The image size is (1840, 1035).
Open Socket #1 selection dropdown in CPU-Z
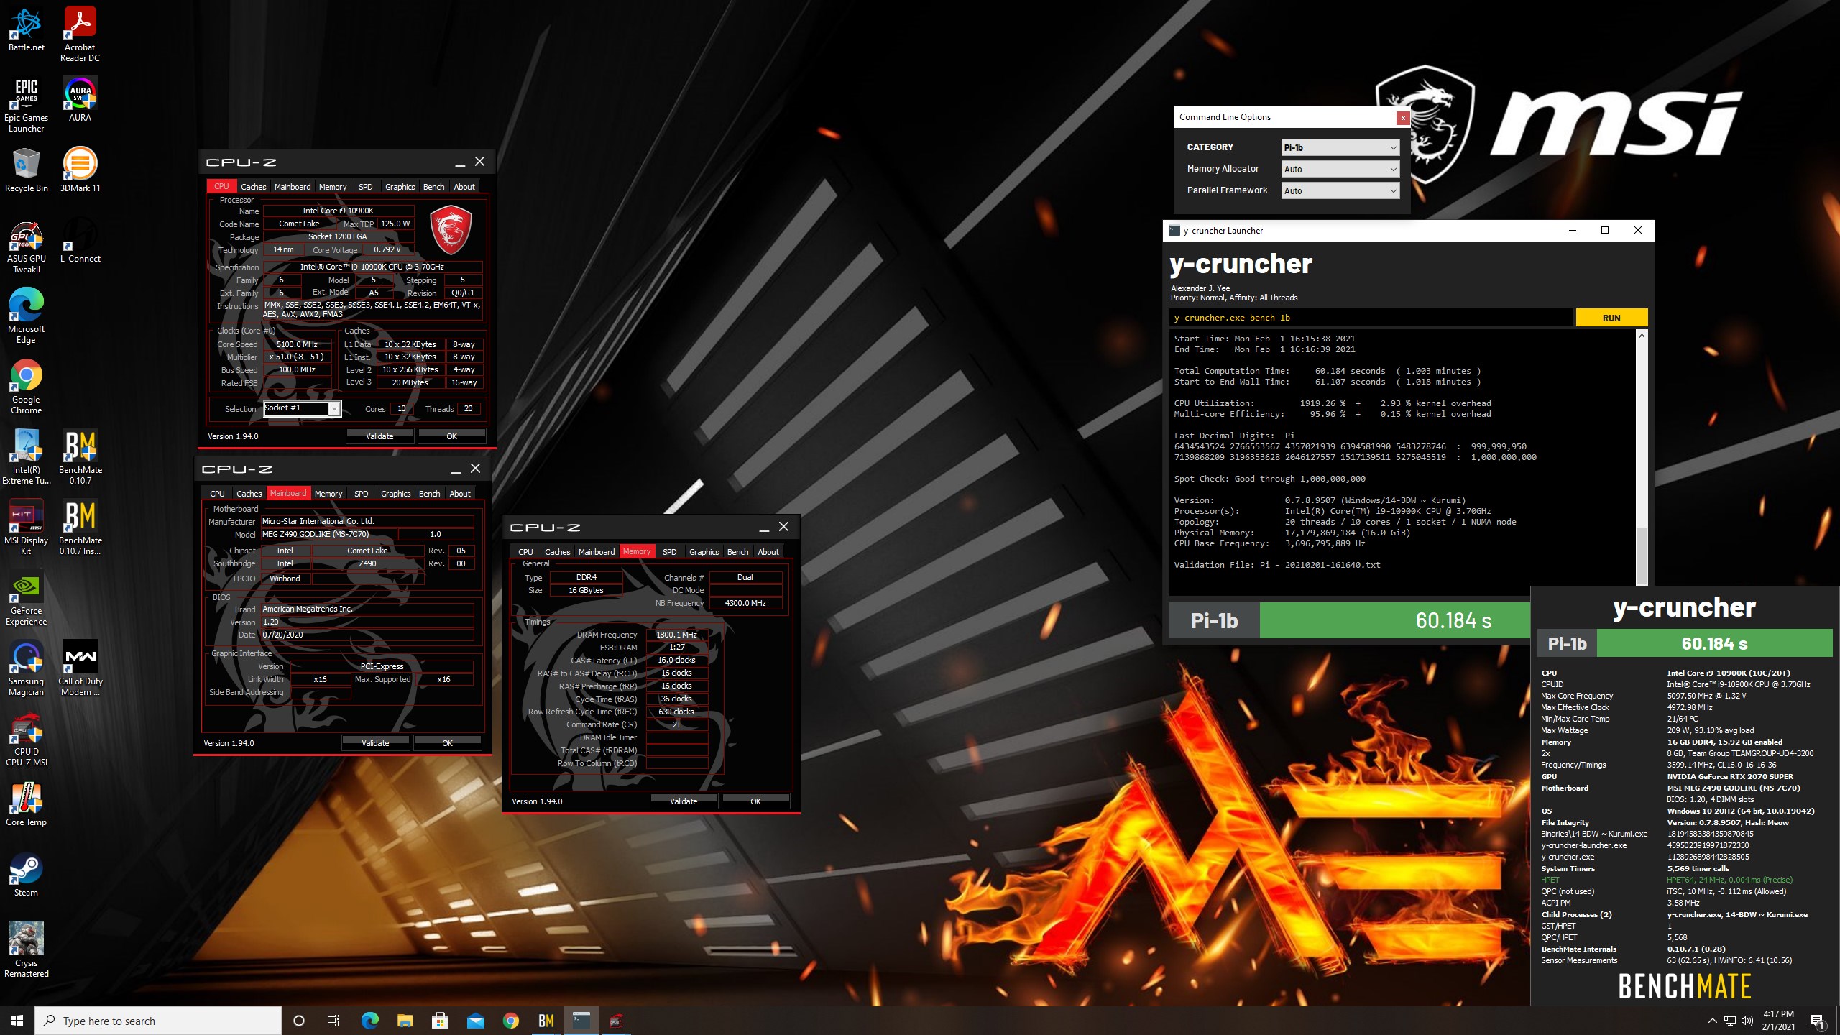302,408
